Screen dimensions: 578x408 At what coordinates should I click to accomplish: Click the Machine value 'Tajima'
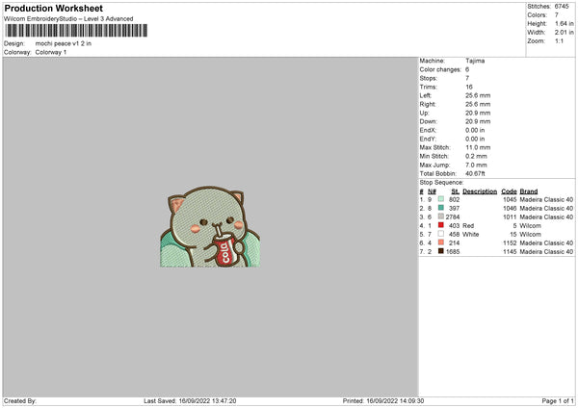(475, 61)
